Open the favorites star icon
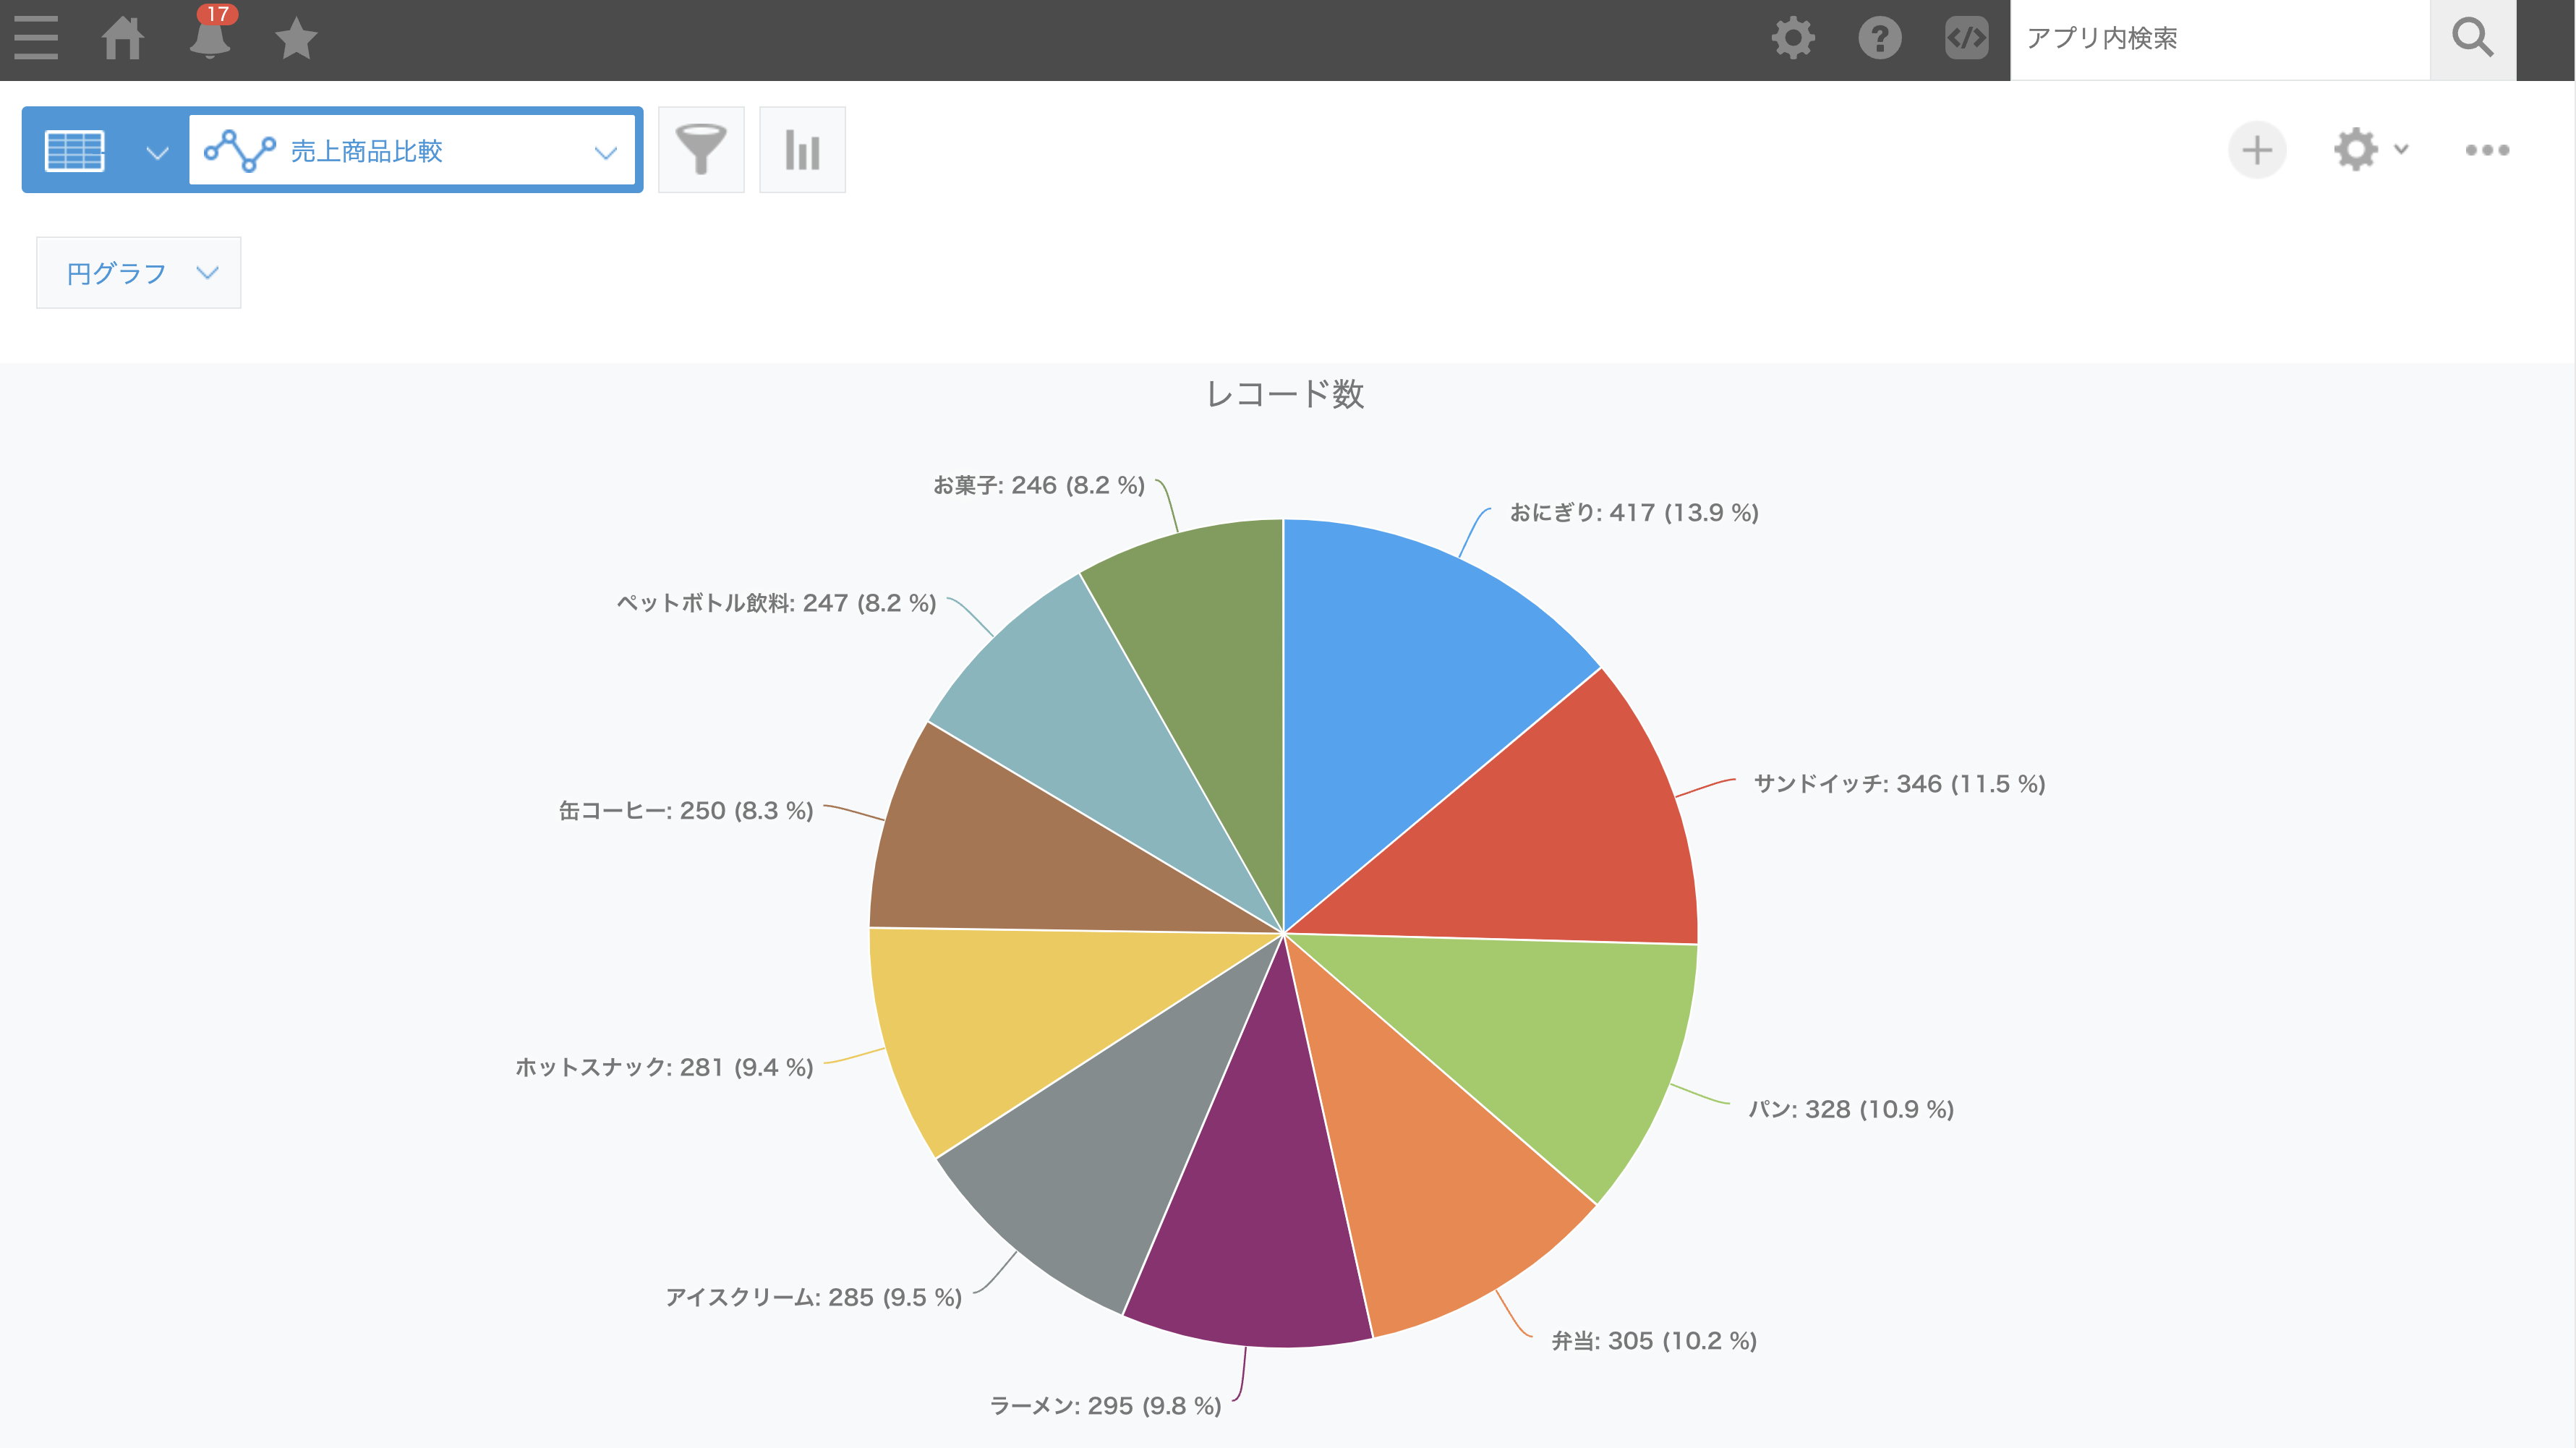Viewport: 2576px width, 1448px height. point(296,38)
